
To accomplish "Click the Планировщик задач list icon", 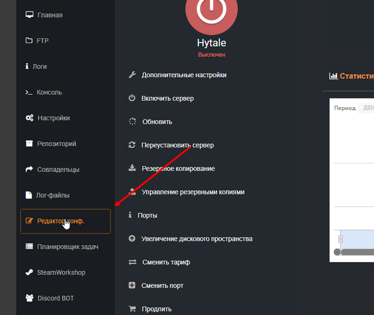I will [x=29, y=246].
